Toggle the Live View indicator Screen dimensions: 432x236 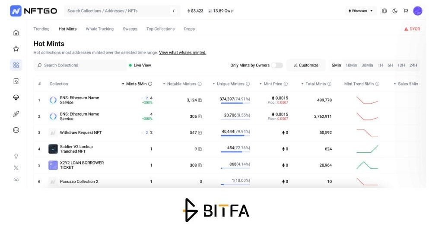click(140, 65)
